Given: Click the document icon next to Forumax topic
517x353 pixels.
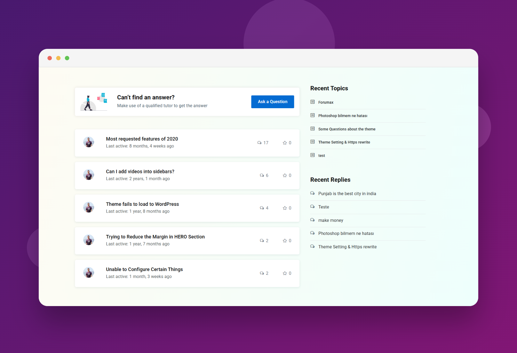Looking at the screenshot, I should pos(313,102).
